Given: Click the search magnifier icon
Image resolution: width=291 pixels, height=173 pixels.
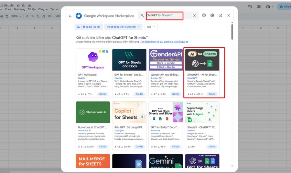Looking at the screenshot, I should pos(142,15).
